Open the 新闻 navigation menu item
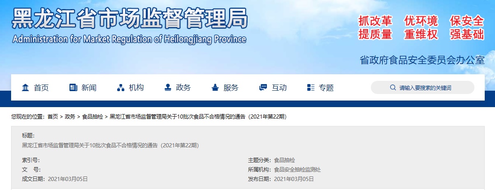The image size is (495, 190). point(89,87)
